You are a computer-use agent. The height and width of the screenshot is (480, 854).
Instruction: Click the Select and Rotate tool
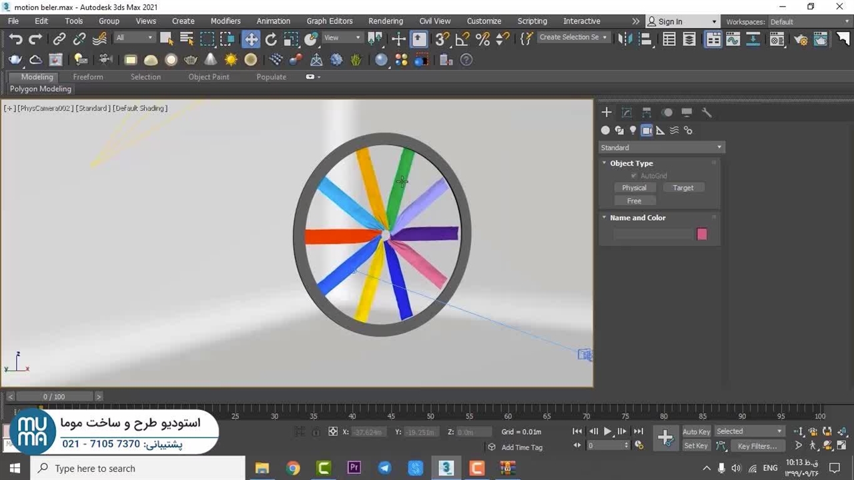pos(271,39)
